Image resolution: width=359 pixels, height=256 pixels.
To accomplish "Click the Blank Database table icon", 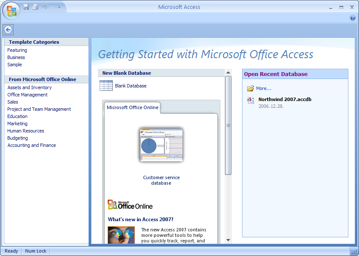I will (106, 85).
